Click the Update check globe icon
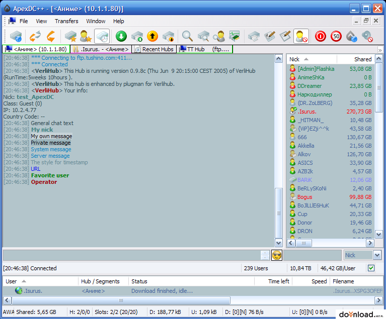Screen dimensions: 386x319 (352, 36)
